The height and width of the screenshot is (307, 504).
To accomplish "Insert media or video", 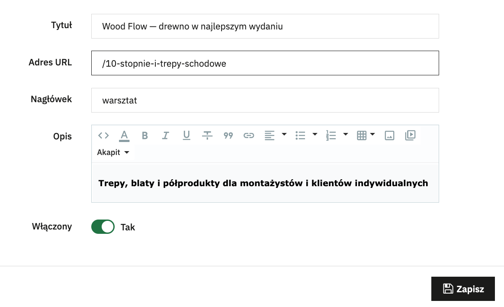I will point(411,135).
